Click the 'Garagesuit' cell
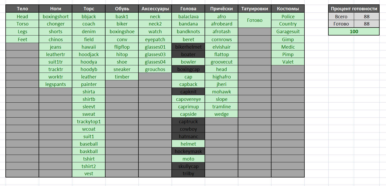This screenshot has width=386, height=186. point(288,32)
